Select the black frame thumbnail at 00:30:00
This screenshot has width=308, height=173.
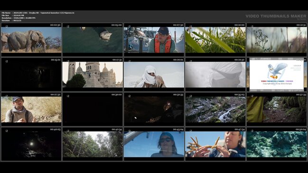point(93,109)
